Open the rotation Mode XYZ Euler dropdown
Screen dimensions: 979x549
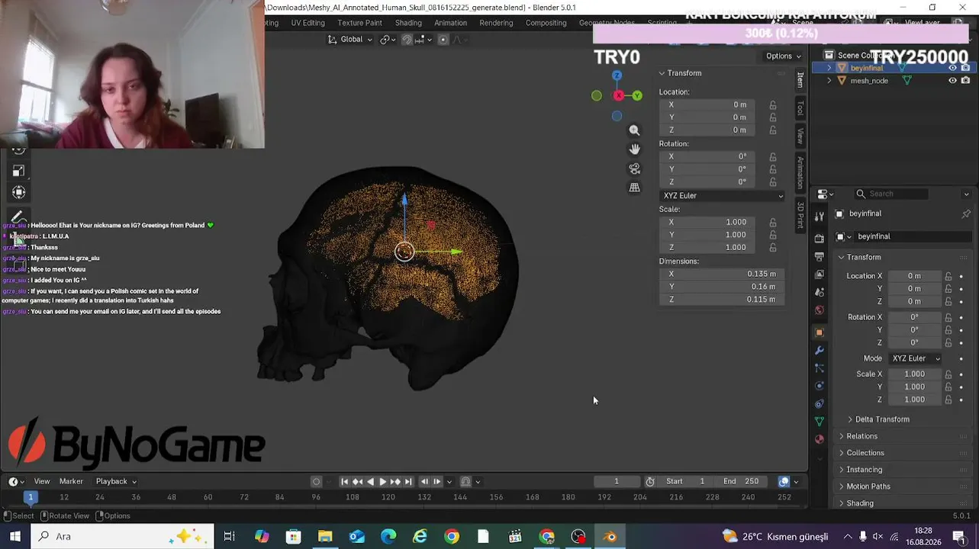tap(916, 358)
